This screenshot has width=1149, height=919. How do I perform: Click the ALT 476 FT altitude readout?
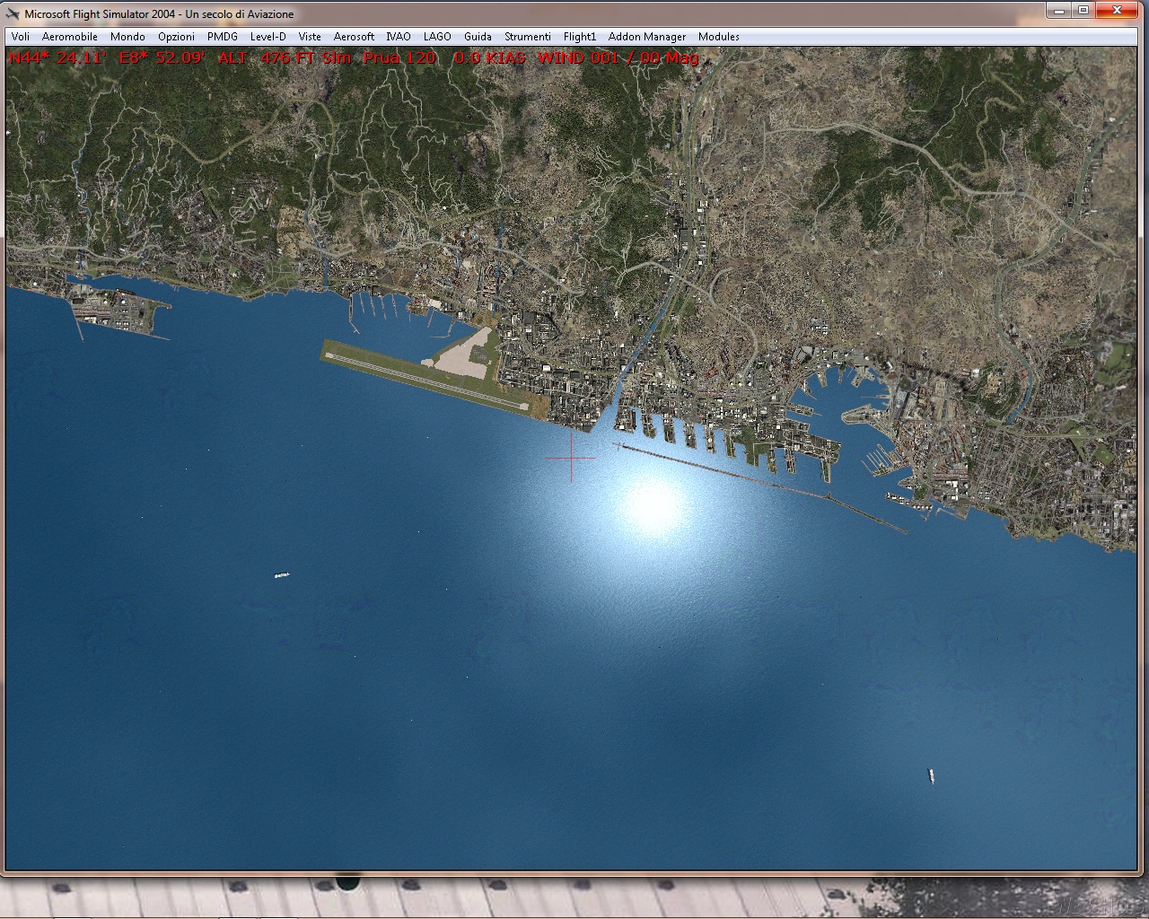pyautogui.click(x=285, y=58)
